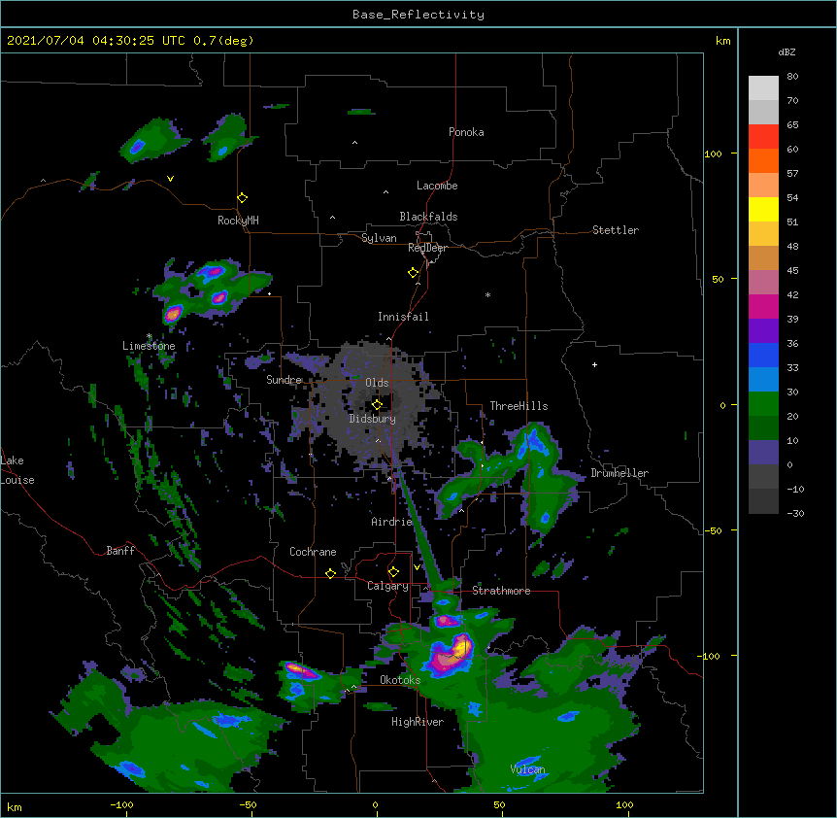
Task: Click the Okotoks town label
Action: pos(400,680)
